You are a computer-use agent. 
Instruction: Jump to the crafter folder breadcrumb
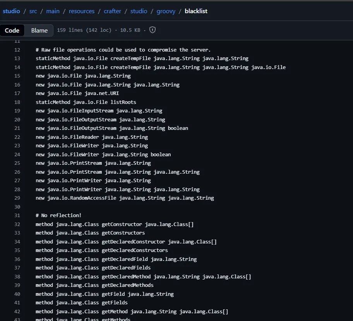112,11
